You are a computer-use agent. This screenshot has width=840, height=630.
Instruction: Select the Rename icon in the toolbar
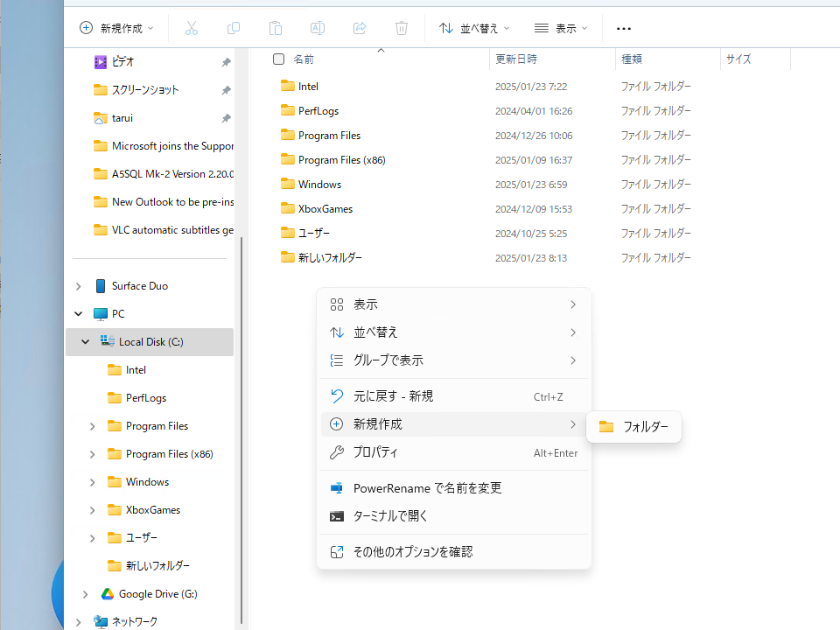point(318,28)
